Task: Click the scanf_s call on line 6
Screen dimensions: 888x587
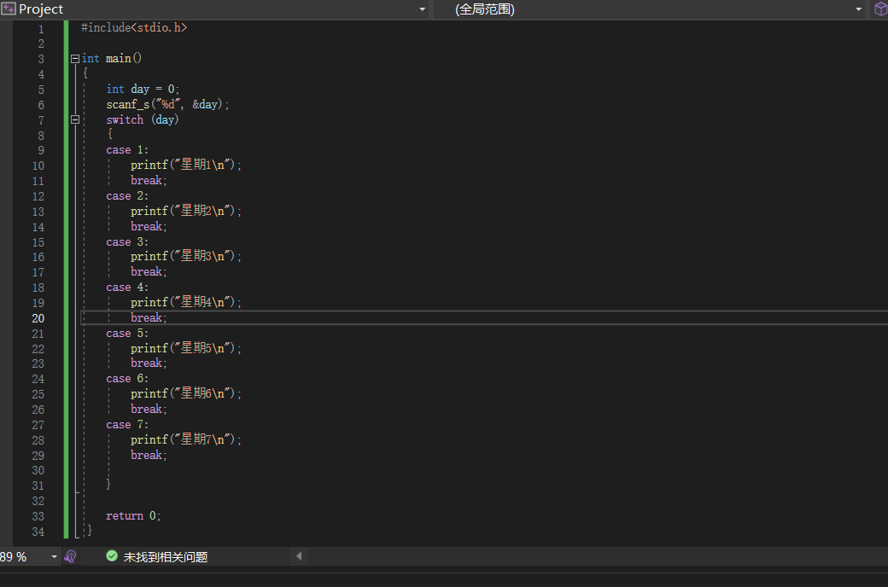Action: (167, 104)
